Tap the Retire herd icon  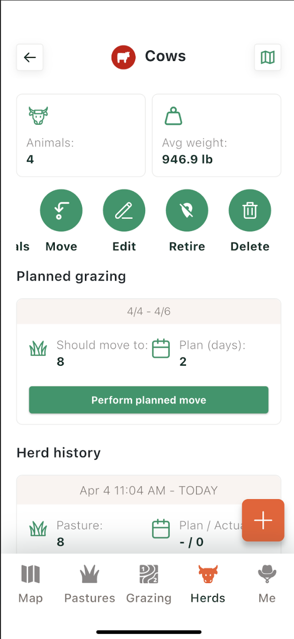tap(187, 211)
